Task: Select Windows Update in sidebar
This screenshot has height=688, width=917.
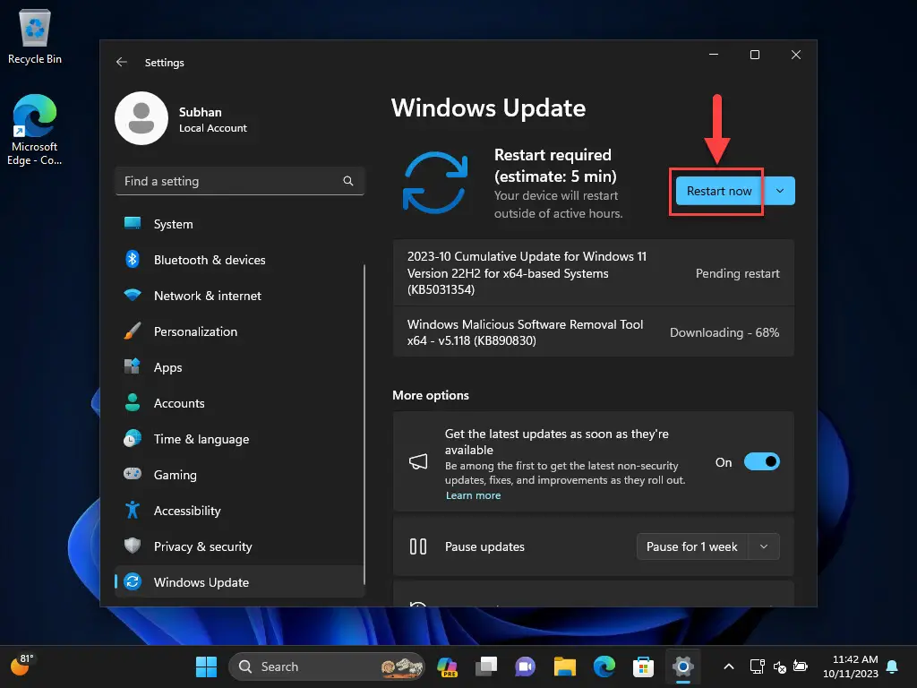Action: tap(240, 582)
